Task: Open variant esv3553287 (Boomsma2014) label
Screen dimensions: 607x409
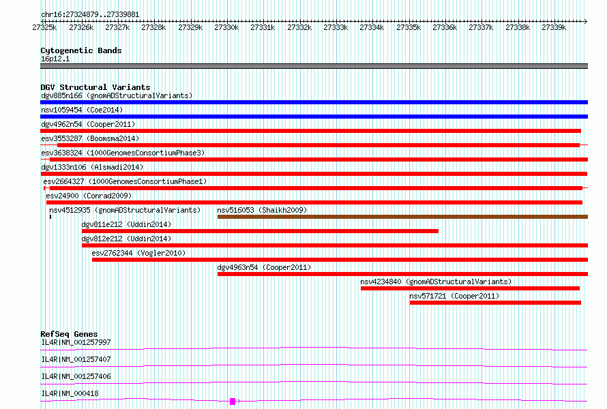Action: 90,138
